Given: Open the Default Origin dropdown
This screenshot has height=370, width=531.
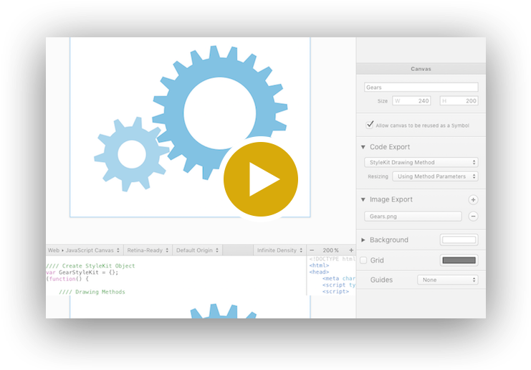Looking at the screenshot, I should (x=198, y=250).
